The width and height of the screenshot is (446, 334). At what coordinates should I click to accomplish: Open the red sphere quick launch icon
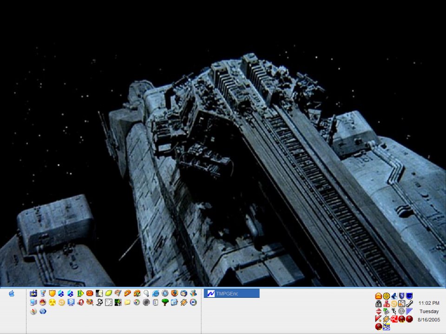point(43,302)
